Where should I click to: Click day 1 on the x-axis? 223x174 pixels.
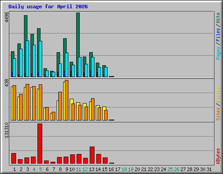coord(14,169)
